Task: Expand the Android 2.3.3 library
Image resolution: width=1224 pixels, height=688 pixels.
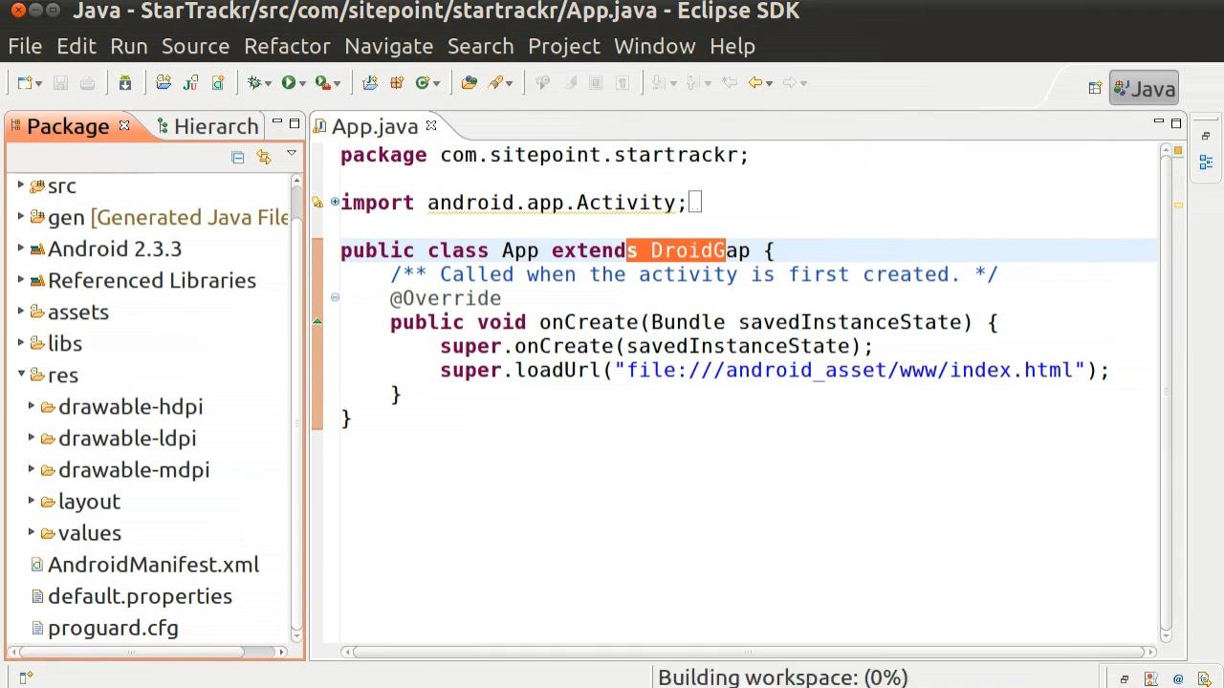Action: 21,247
